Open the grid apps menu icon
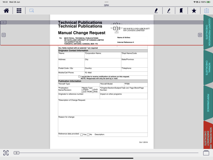This screenshot has height=160, width=213. (x=19, y=10)
